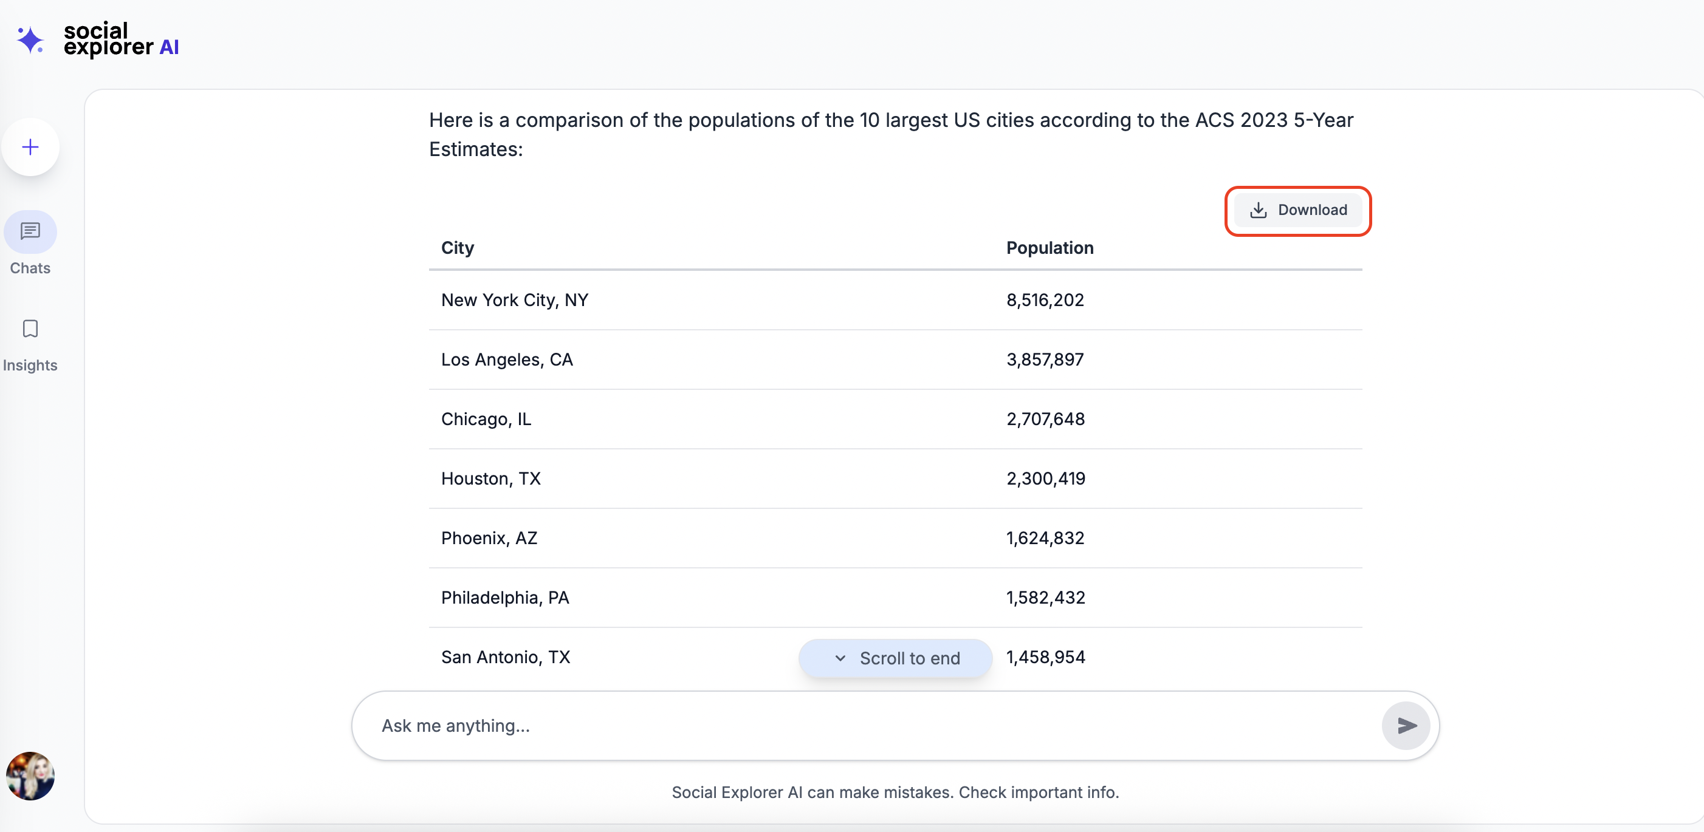The width and height of the screenshot is (1704, 832).
Task: Click the Chicago population value 2,707,648
Action: (x=1045, y=419)
